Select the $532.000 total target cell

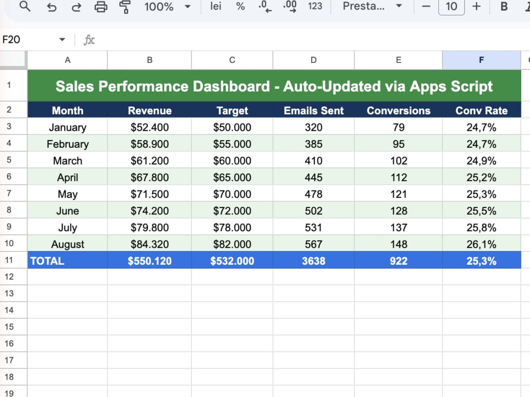point(232,260)
